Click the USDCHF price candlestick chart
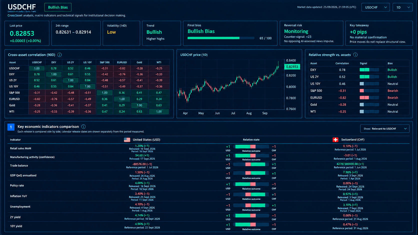 (231, 84)
